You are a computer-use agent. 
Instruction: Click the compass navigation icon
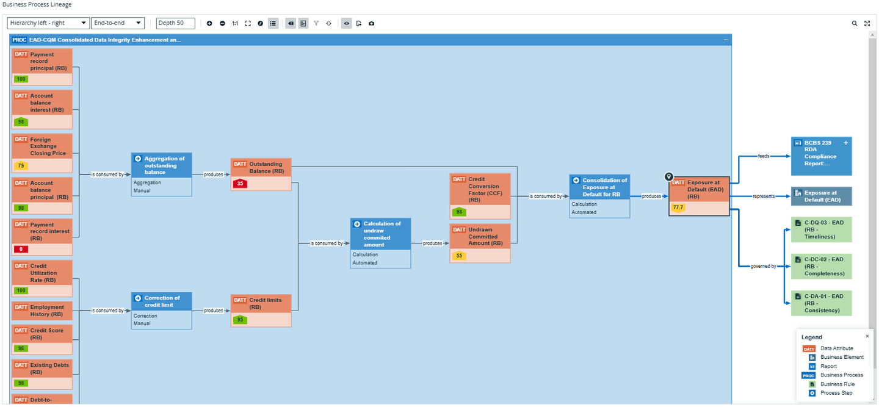[x=261, y=23]
